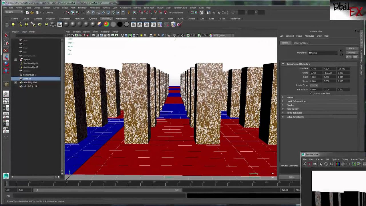Open Render View's IPR menu
366x206 pixels.
[327, 159]
